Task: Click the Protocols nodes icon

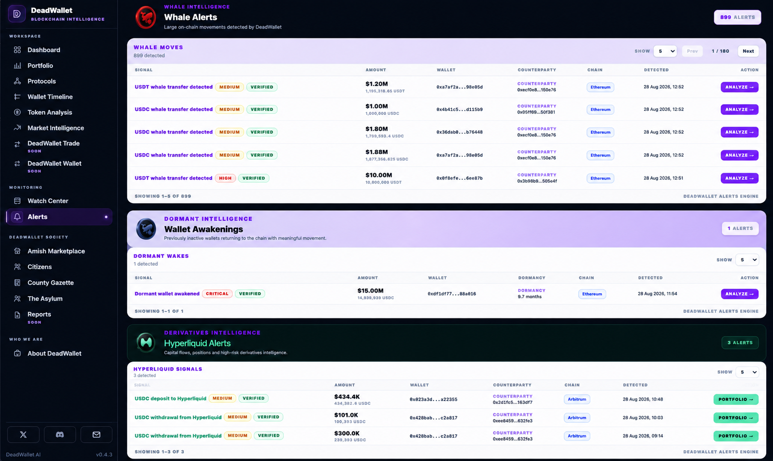Action: pos(17,81)
